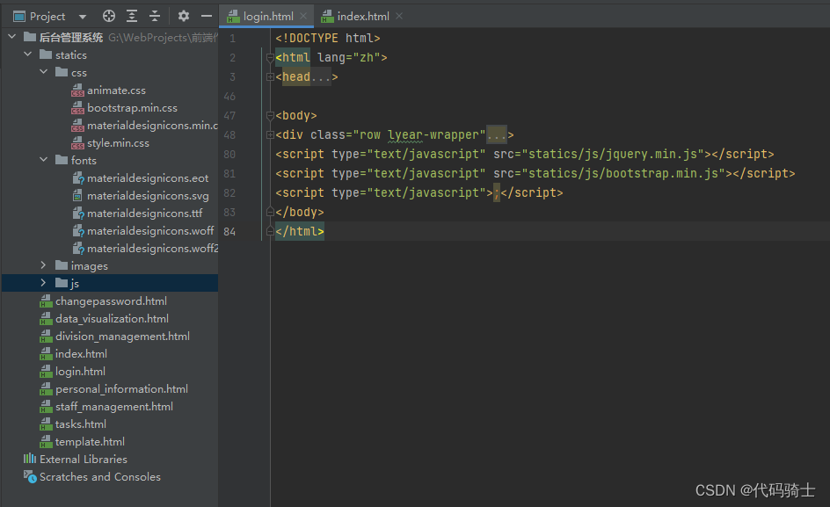Click the <!DOCTYPE html> line
This screenshot has width=830, height=507.
(x=328, y=38)
